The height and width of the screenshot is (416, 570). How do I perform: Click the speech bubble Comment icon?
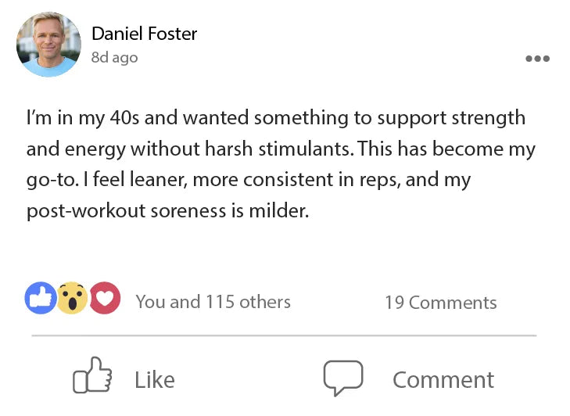(343, 378)
